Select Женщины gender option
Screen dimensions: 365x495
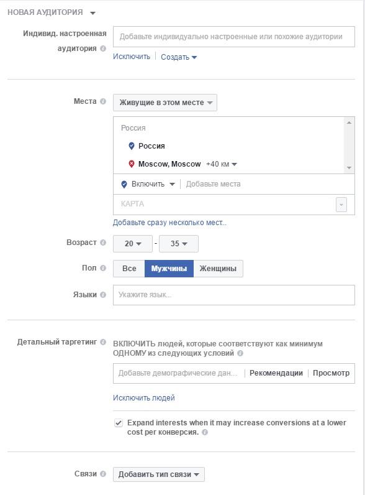(x=218, y=269)
